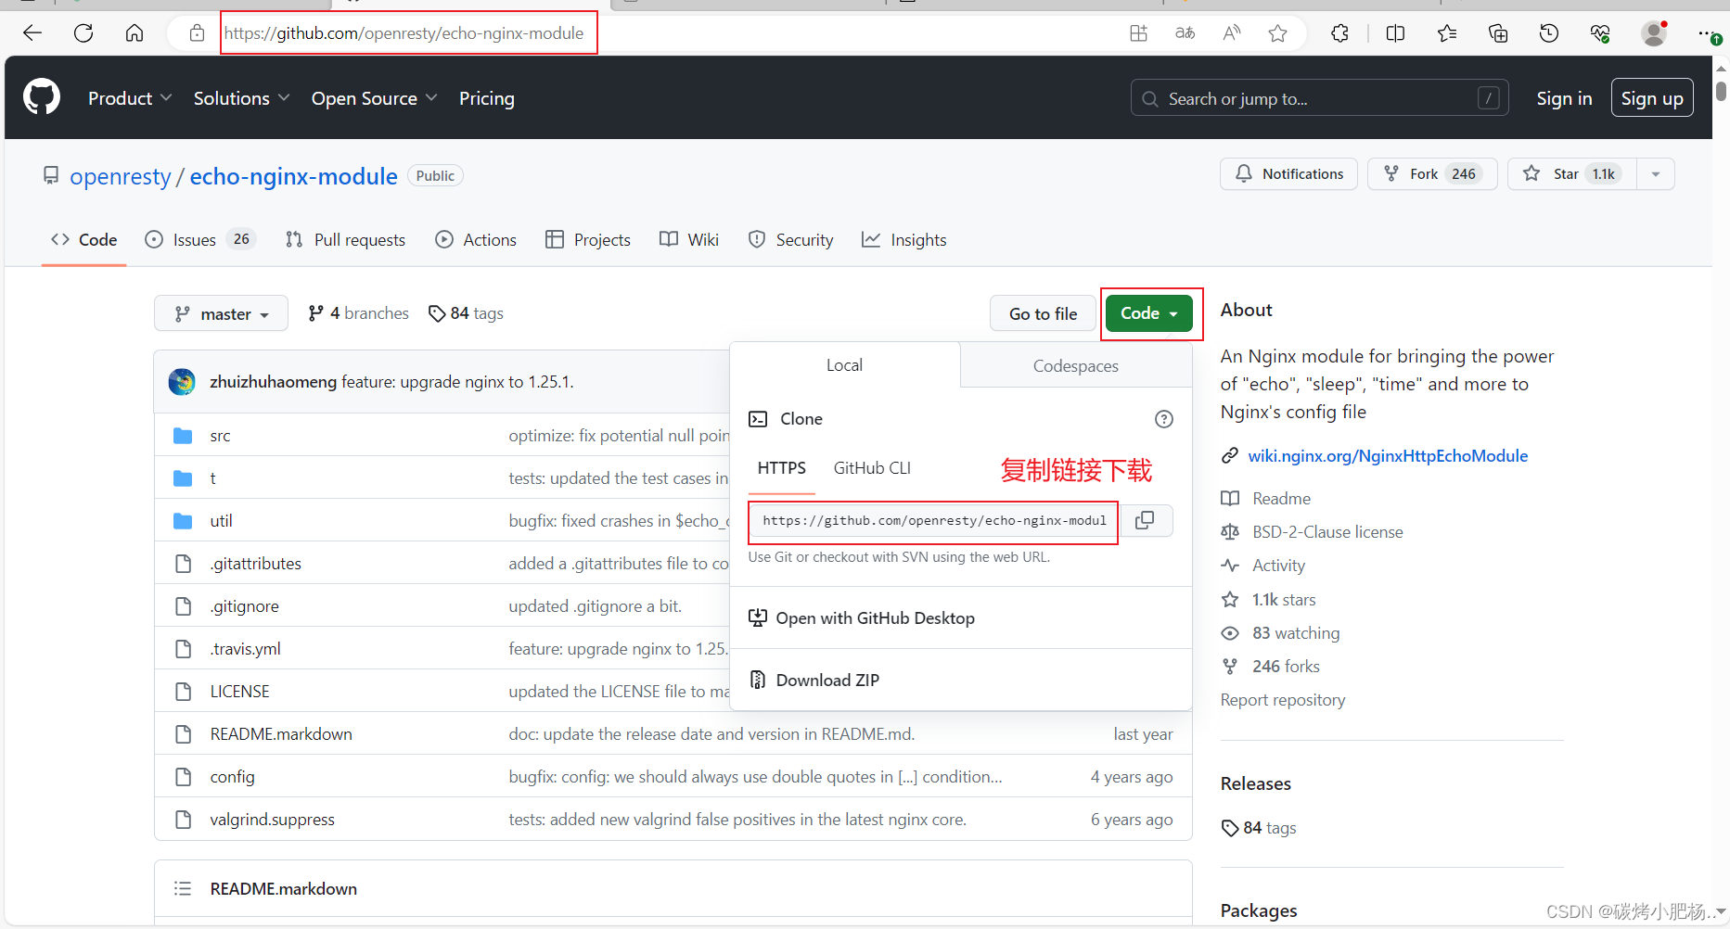Screen dimensions: 1730x929
Task: Expand the Open Source menu
Action: tap(374, 98)
